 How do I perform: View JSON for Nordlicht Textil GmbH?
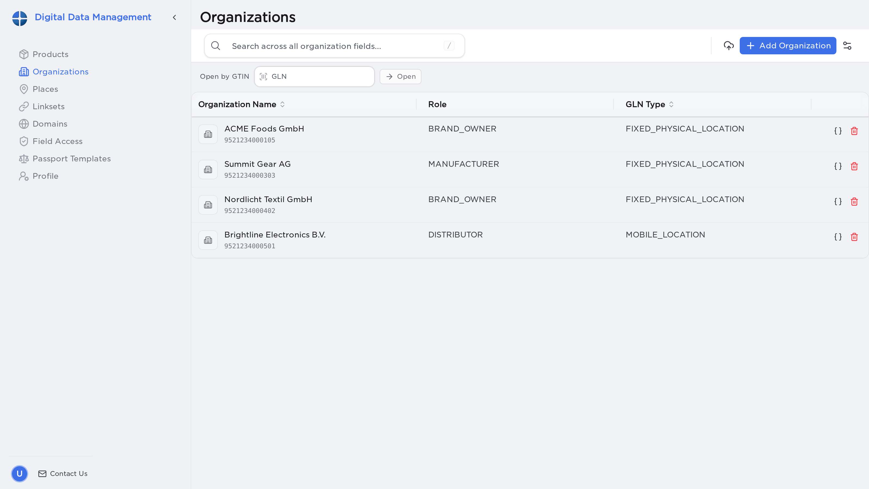pos(838,202)
